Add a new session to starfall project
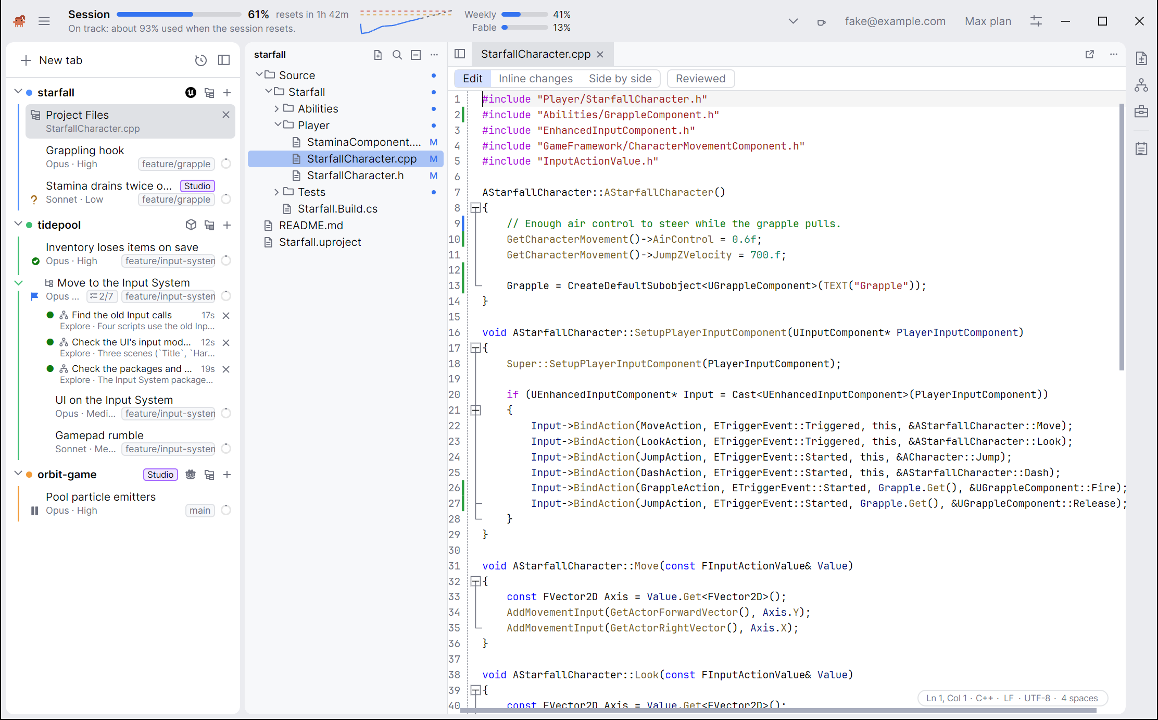1158x720 pixels. (227, 93)
